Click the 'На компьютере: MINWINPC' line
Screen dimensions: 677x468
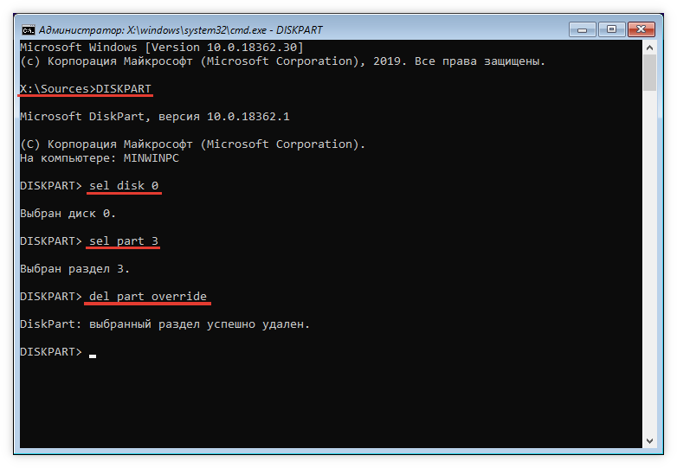(100, 158)
